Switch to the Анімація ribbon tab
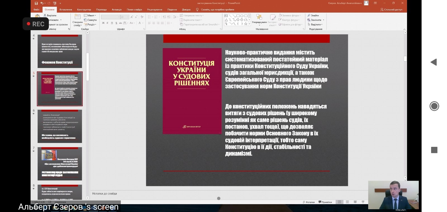447x212 pixels. tap(116, 10)
